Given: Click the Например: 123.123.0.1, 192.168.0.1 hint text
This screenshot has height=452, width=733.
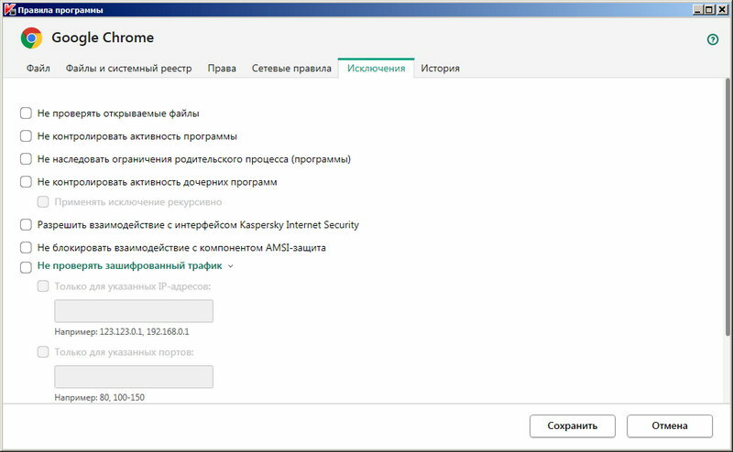Looking at the screenshot, I should (x=122, y=332).
